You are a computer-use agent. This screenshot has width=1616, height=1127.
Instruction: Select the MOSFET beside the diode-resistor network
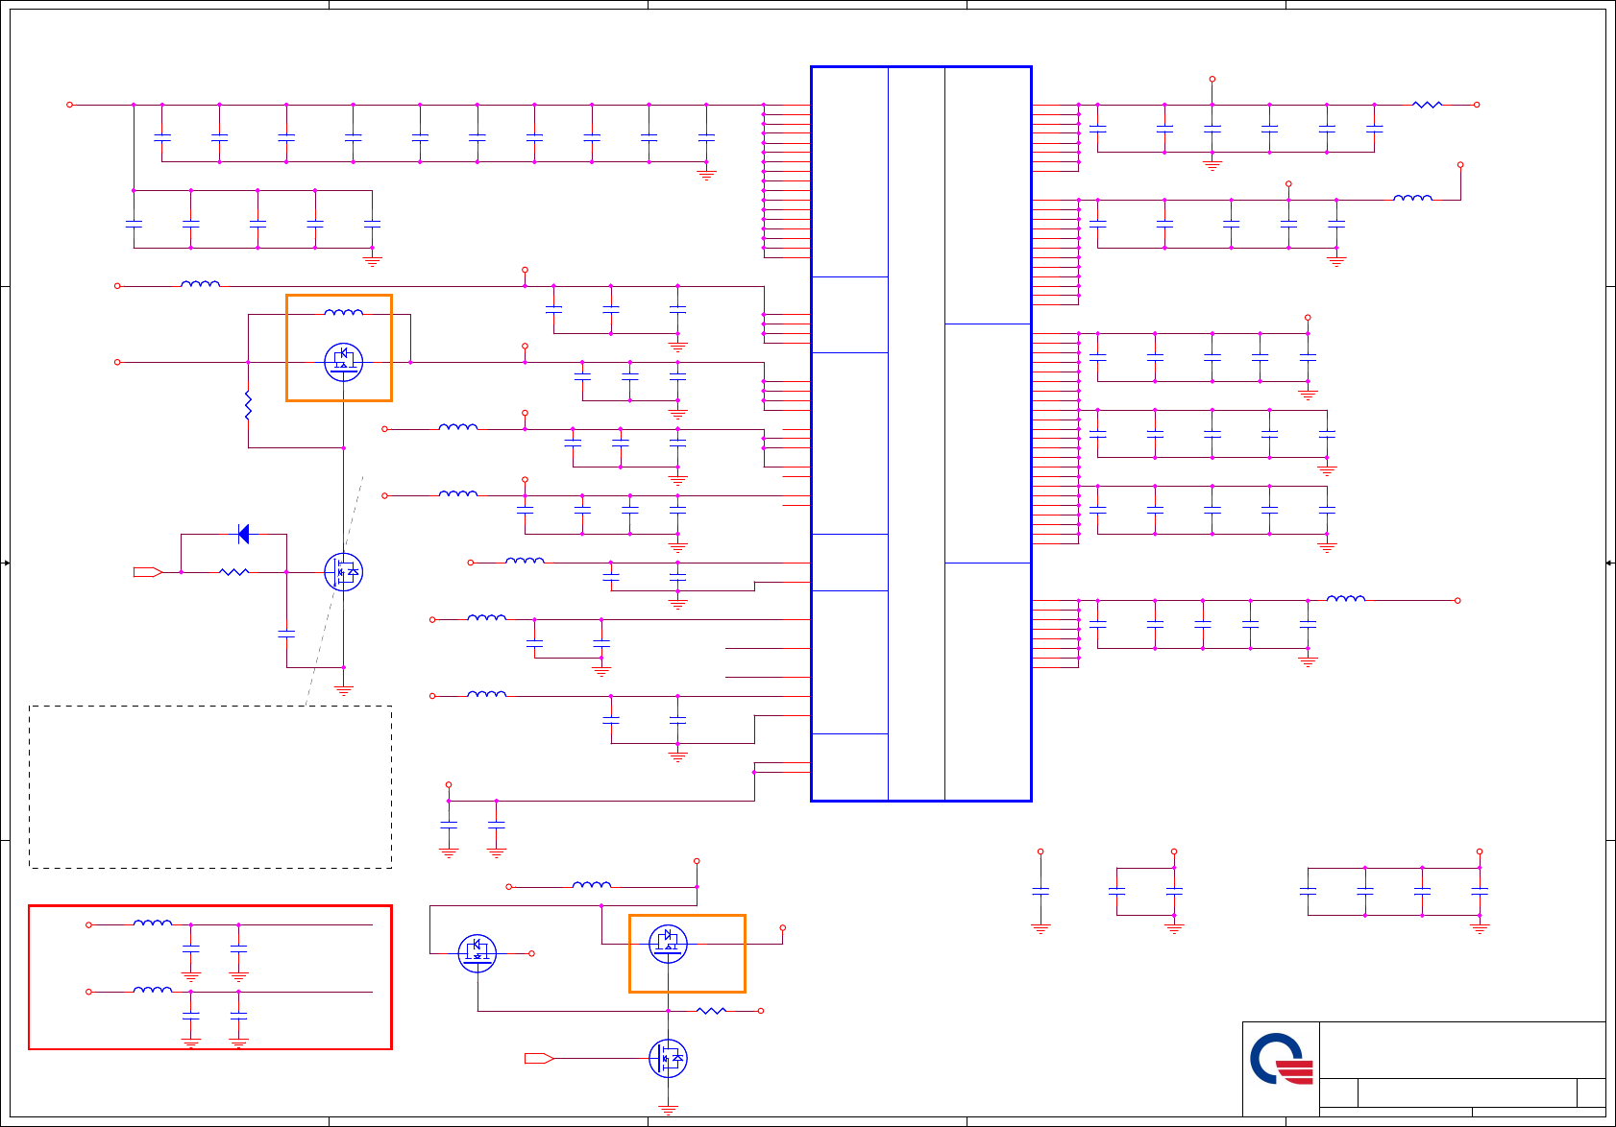[x=343, y=572]
